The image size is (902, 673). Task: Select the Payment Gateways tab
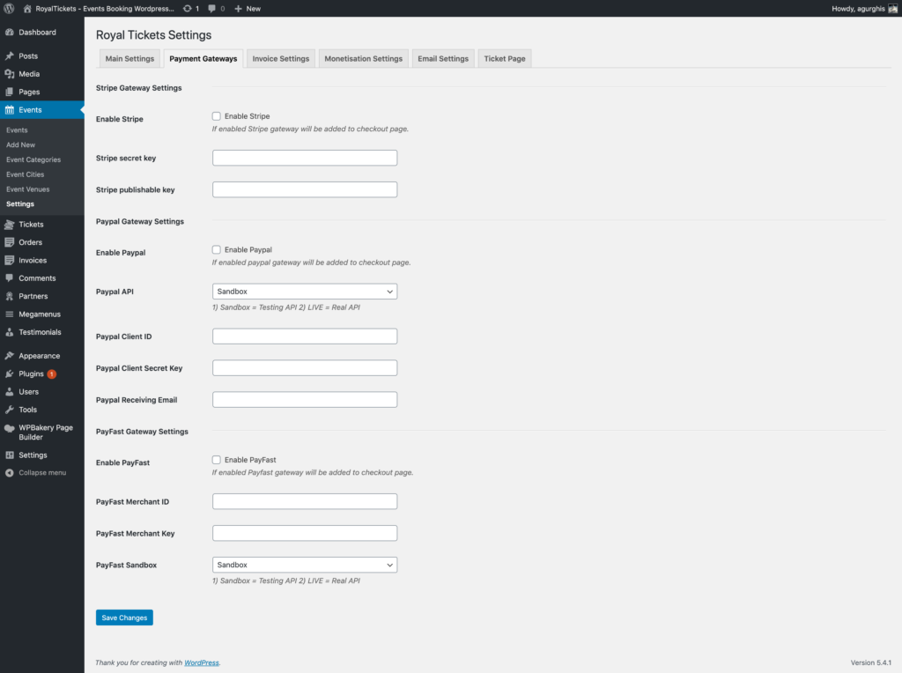[203, 59]
